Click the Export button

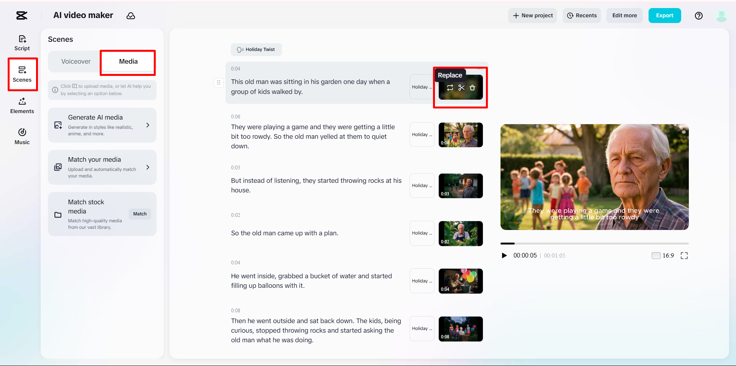(664, 15)
